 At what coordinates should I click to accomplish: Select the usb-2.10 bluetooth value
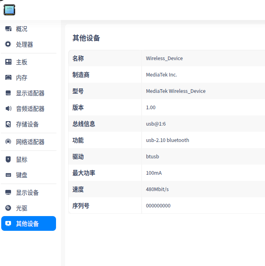pos(168,140)
